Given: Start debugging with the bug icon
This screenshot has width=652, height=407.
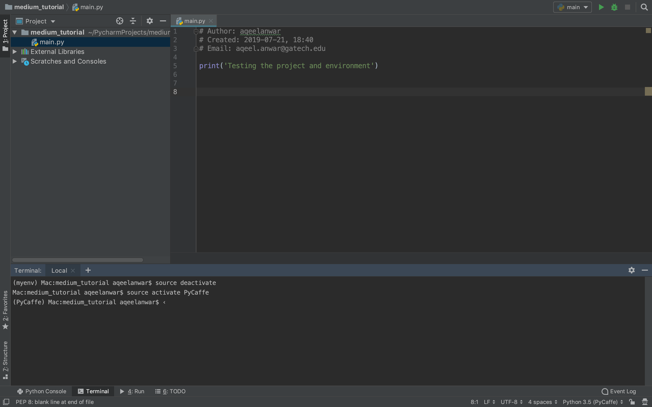Looking at the screenshot, I should click(x=614, y=7).
